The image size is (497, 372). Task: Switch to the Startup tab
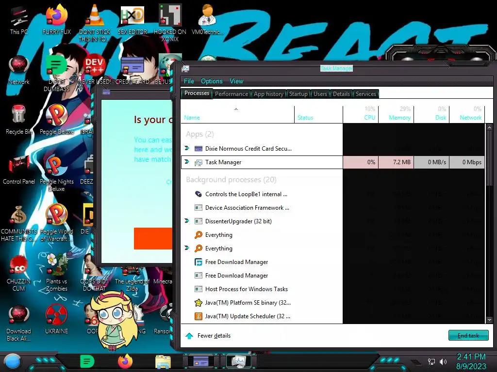298,94
